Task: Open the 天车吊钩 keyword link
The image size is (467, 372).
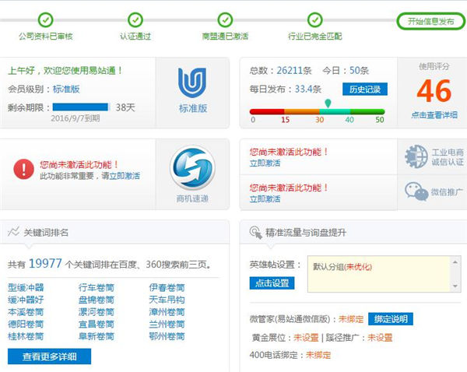Action: (x=167, y=299)
